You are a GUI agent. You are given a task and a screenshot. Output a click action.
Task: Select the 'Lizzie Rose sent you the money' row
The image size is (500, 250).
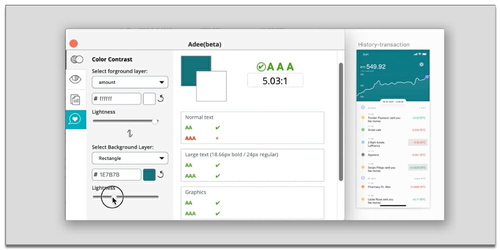click(393, 200)
